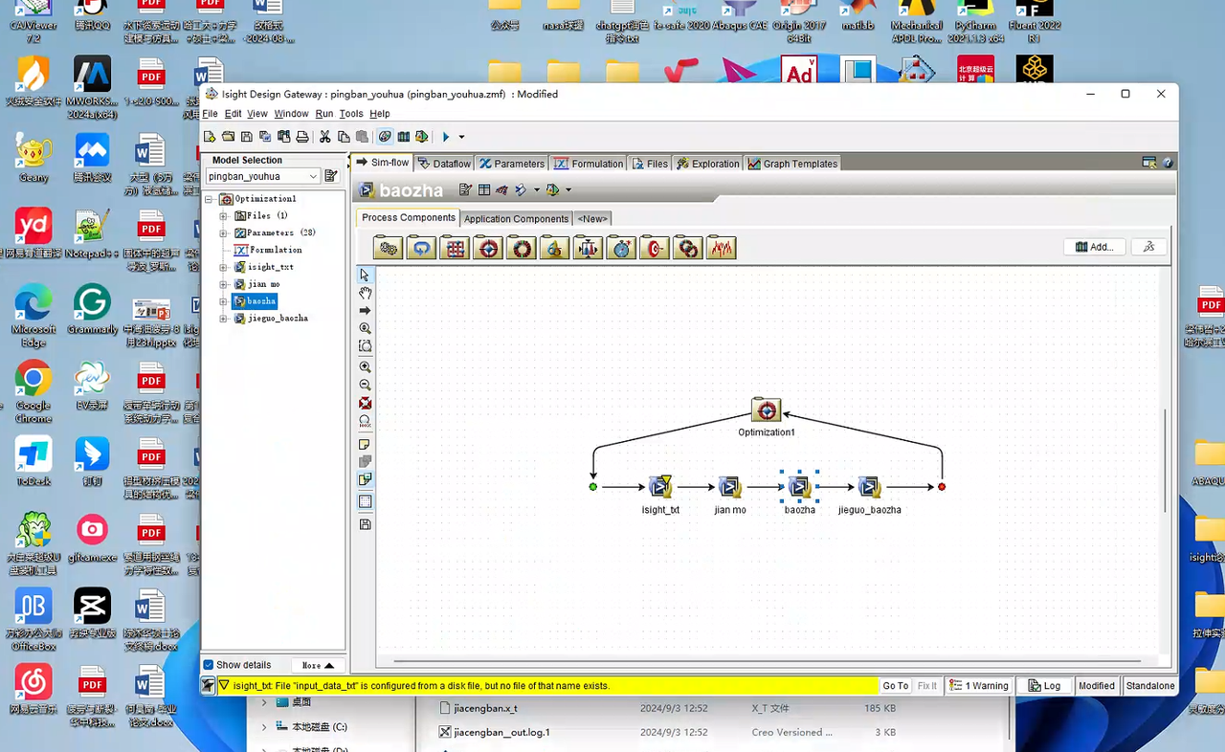Click the Open model folder icon
Viewport: 1225px width, 752px height.
click(229, 137)
